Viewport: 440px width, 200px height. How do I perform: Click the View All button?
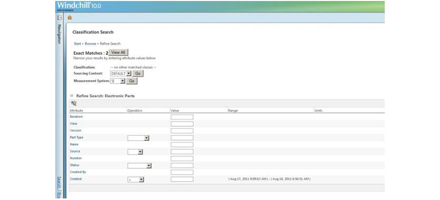click(118, 53)
